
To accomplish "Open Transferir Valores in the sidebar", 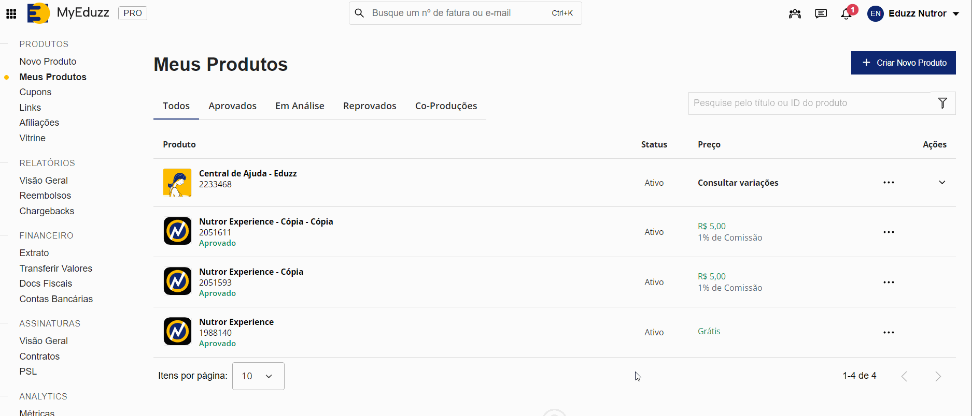I will tap(55, 269).
